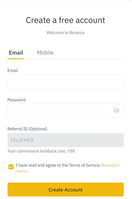Click the "I have read and agree" text

tap(58, 165)
